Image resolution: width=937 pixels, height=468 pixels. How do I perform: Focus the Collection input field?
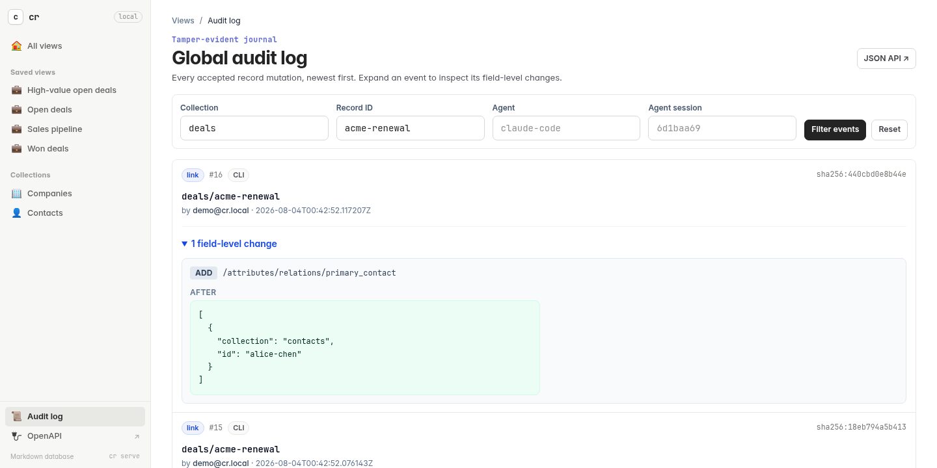coord(254,128)
